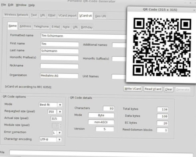Click the Write VCard button
The width and height of the screenshot is (196, 157).
[x=133, y=89]
